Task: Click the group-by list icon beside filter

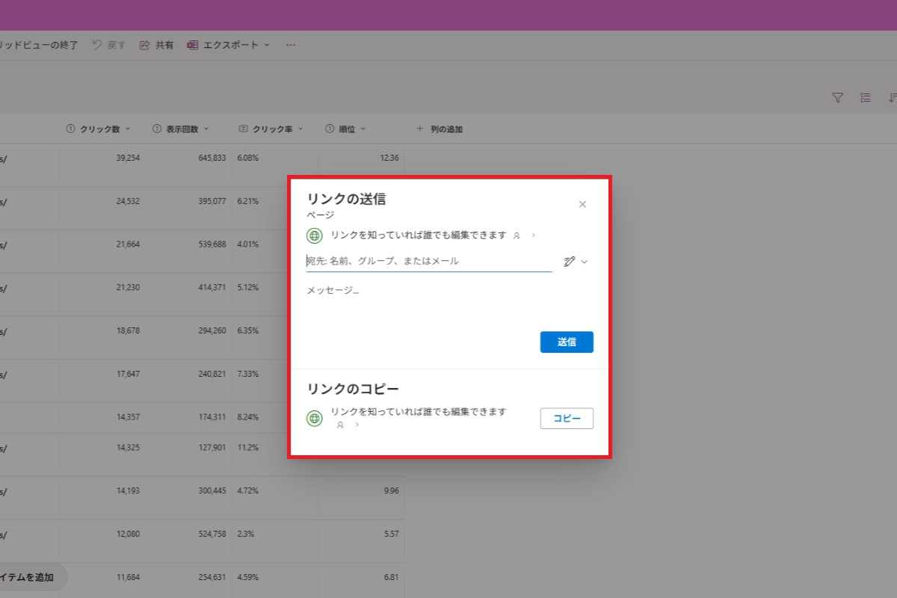Action: tap(866, 97)
